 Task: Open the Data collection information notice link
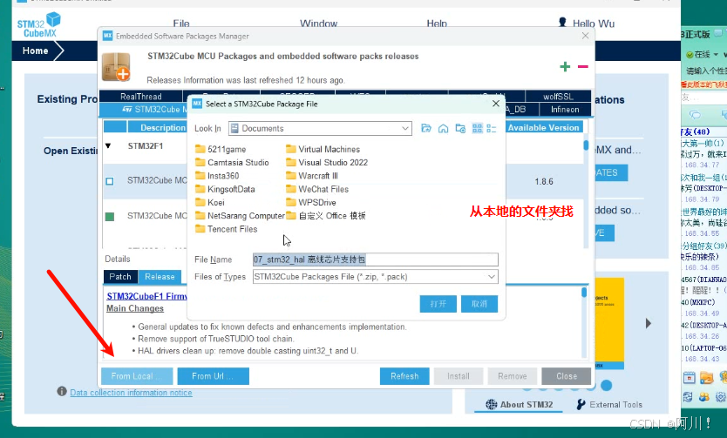[132, 393]
